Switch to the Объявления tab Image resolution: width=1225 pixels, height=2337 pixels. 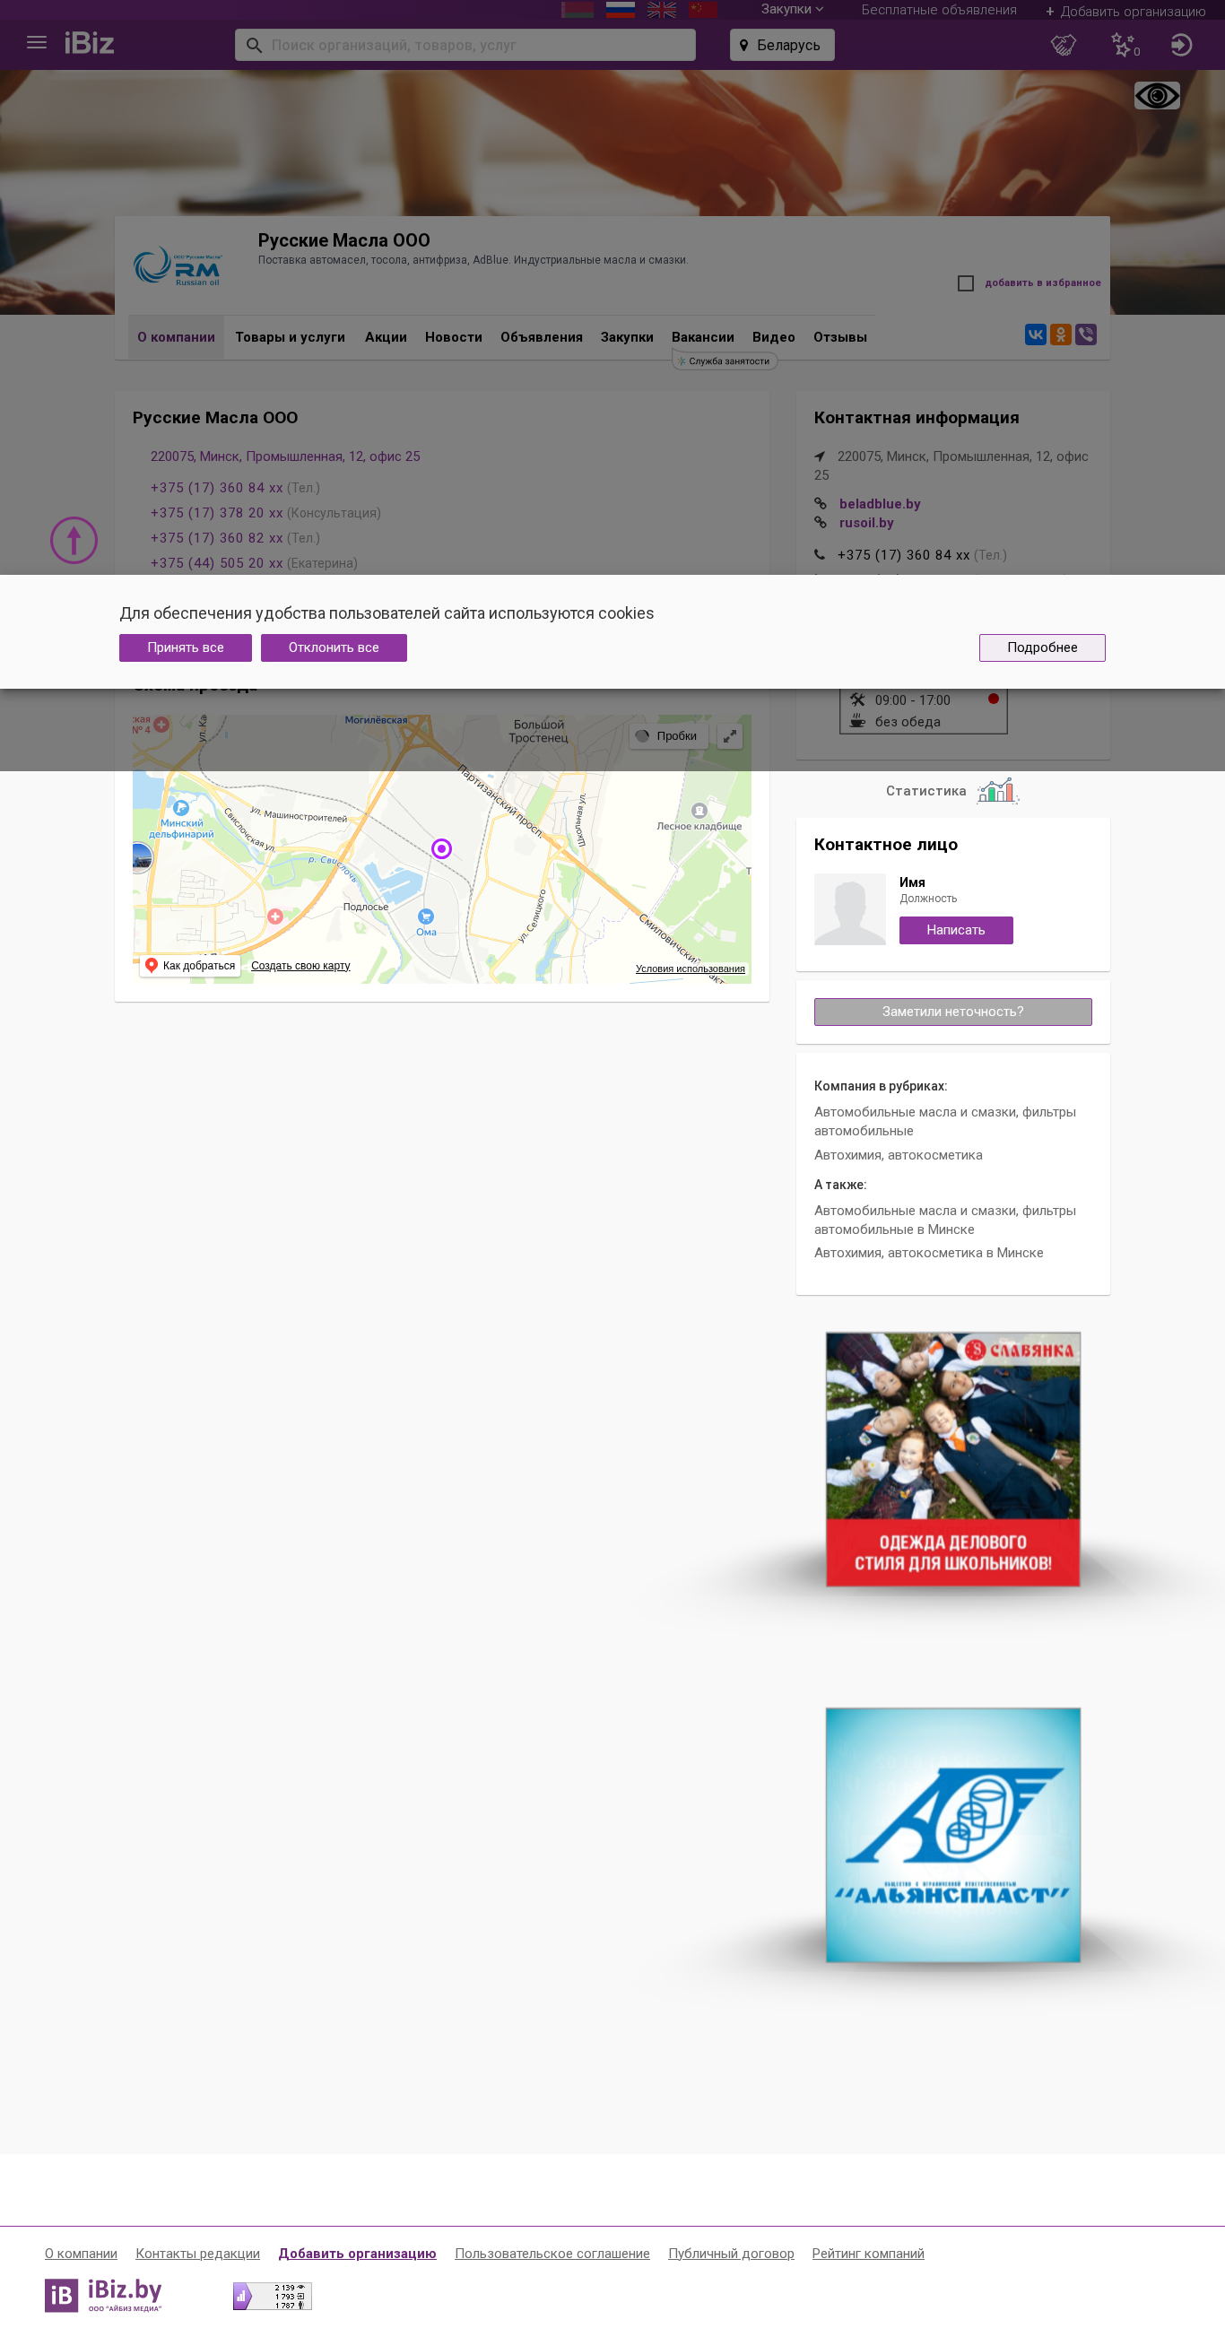pos(542,337)
